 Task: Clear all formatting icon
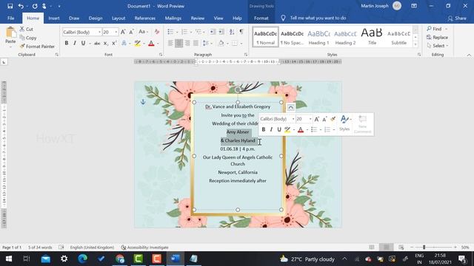coord(156,32)
